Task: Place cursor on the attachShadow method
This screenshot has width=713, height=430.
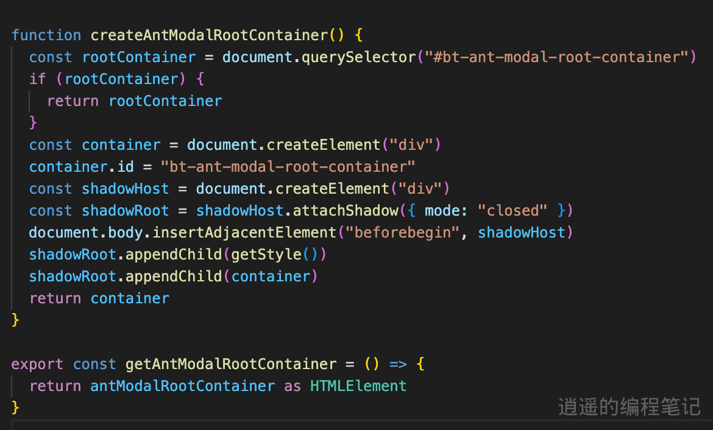Action: [346, 210]
